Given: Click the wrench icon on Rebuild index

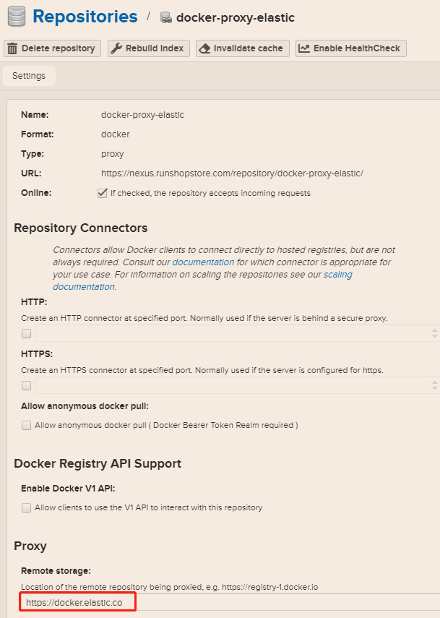Looking at the screenshot, I should point(116,48).
